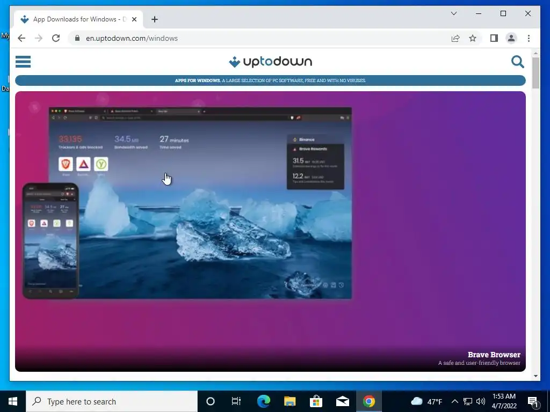Reload the page
Viewport: 550px width, 412px height.
[x=56, y=38]
